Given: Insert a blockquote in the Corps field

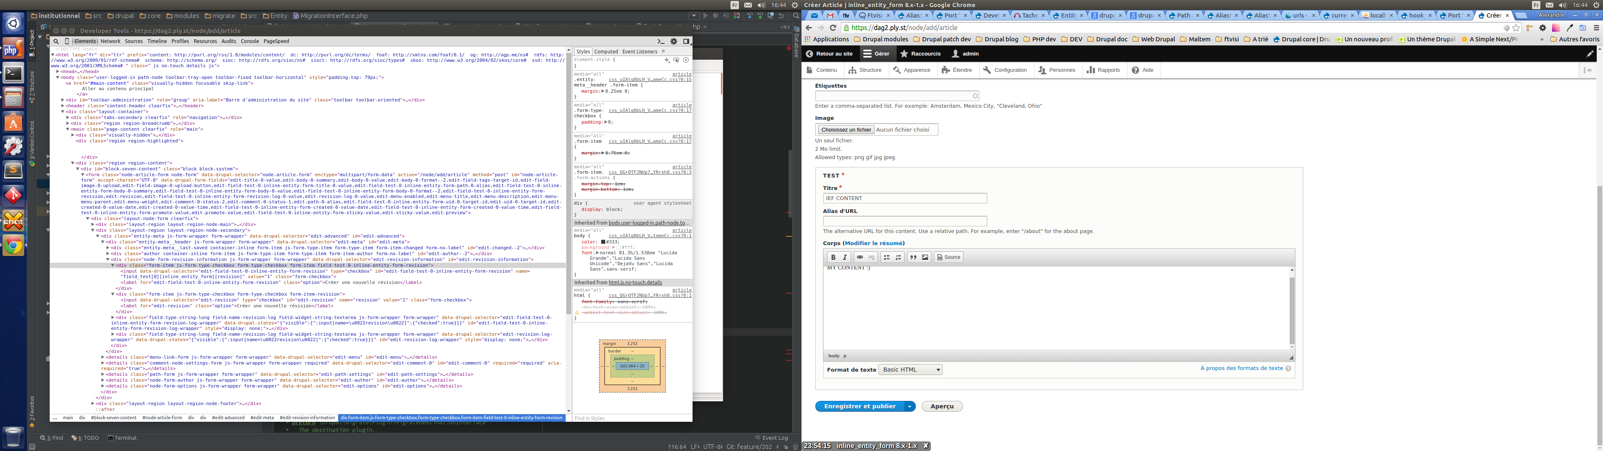Looking at the screenshot, I should pyautogui.click(x=913, y=257).
